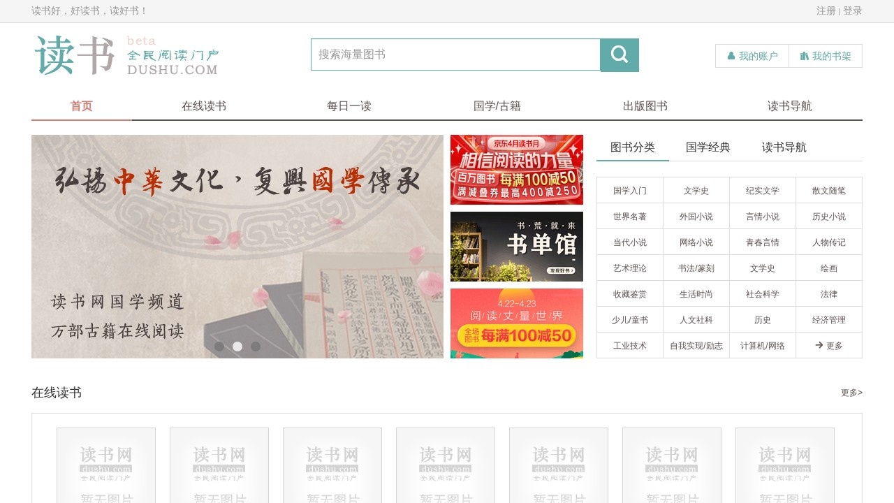
Task: Choose the 国学入门 category
Action: [x=630, y=191]
